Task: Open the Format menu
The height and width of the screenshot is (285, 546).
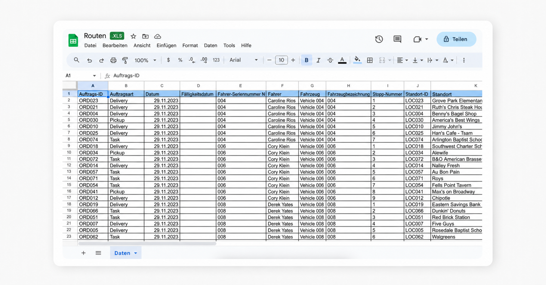Action: [190, 45]
